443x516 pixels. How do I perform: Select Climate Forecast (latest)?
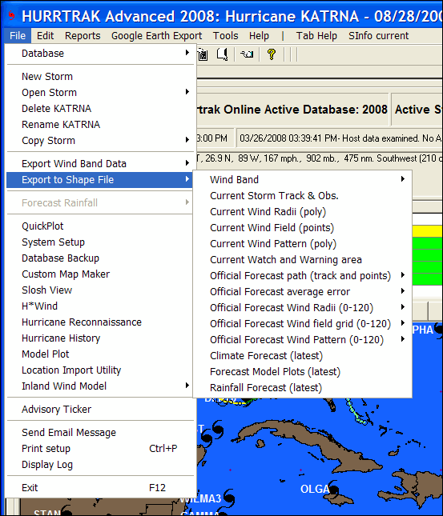tap(302, 355)
